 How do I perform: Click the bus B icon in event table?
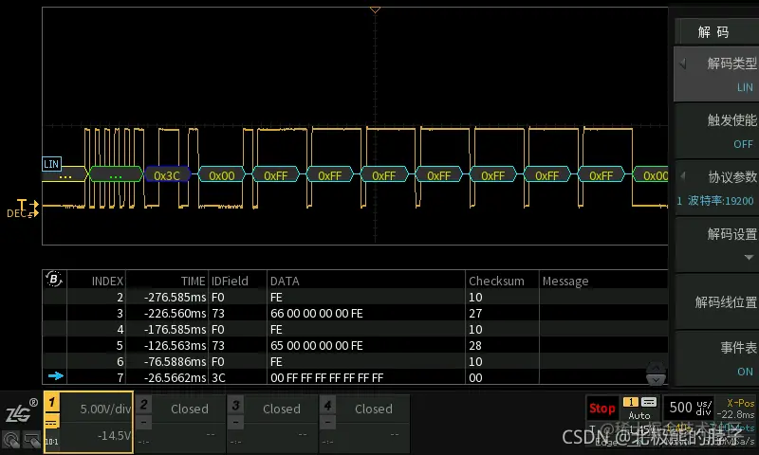coord(54,279)
